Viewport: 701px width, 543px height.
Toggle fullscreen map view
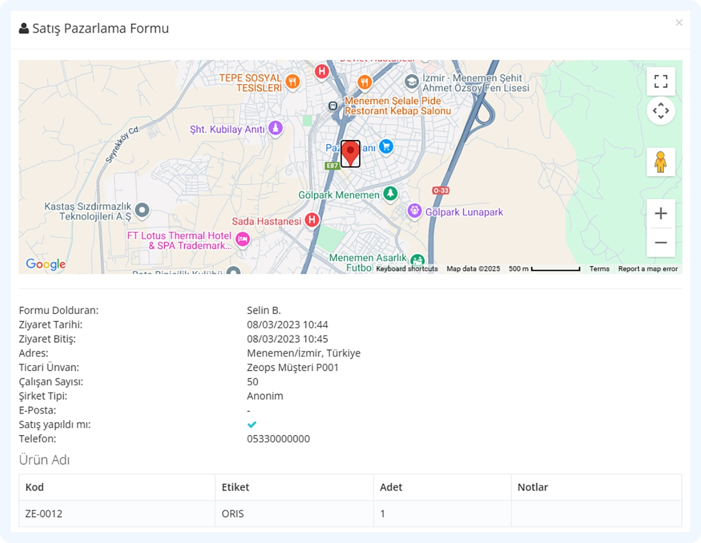point(661,81)
